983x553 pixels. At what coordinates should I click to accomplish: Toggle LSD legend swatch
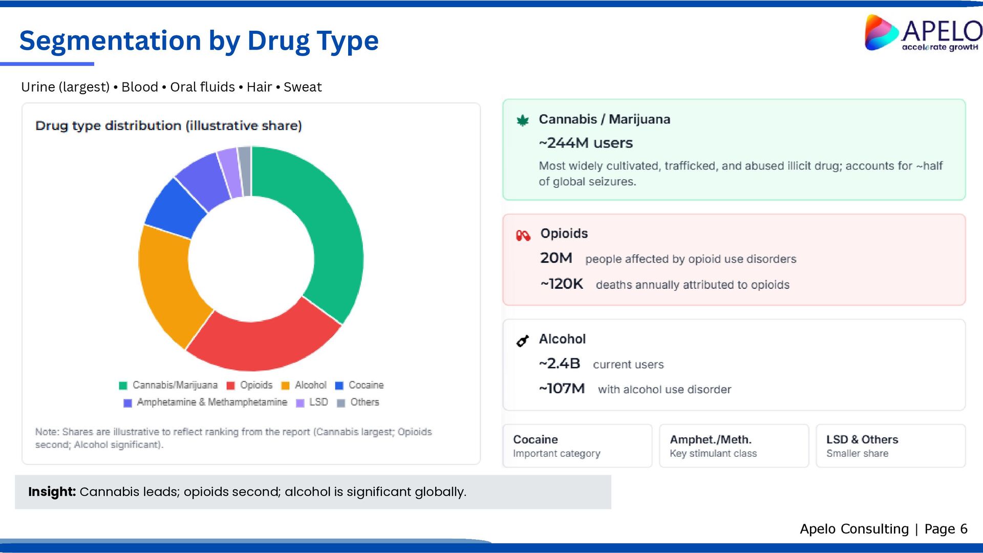(301, 403)
